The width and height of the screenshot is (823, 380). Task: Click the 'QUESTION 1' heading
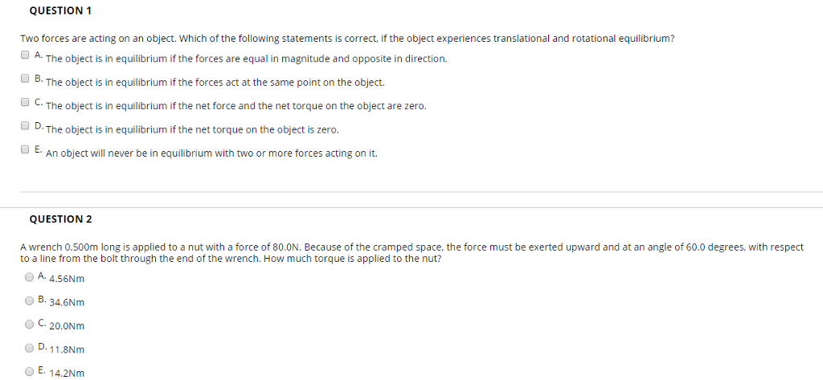click(x=55, y=10)
